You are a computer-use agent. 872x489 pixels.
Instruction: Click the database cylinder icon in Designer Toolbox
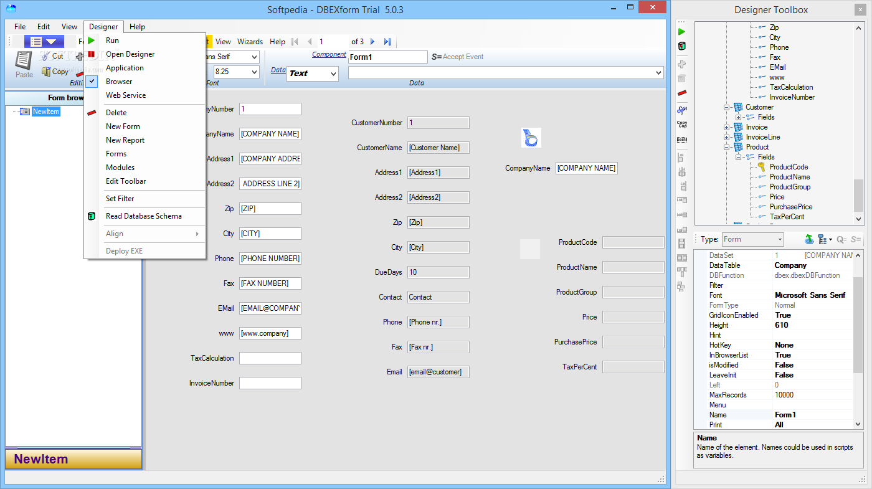point(682,46)
